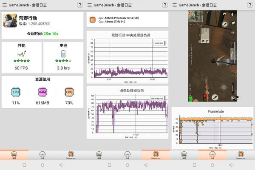The image size is (255, 170).
Task: Tap the performance graph icon above 60 FPS
Action: 22,54
